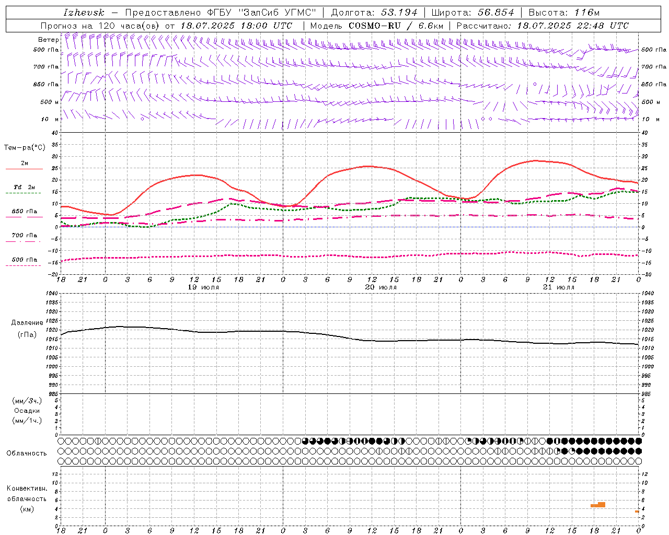669x535 pixels.
Task: Select the computed time 18.07.2025 22:48 UTC
Action: 573,26
